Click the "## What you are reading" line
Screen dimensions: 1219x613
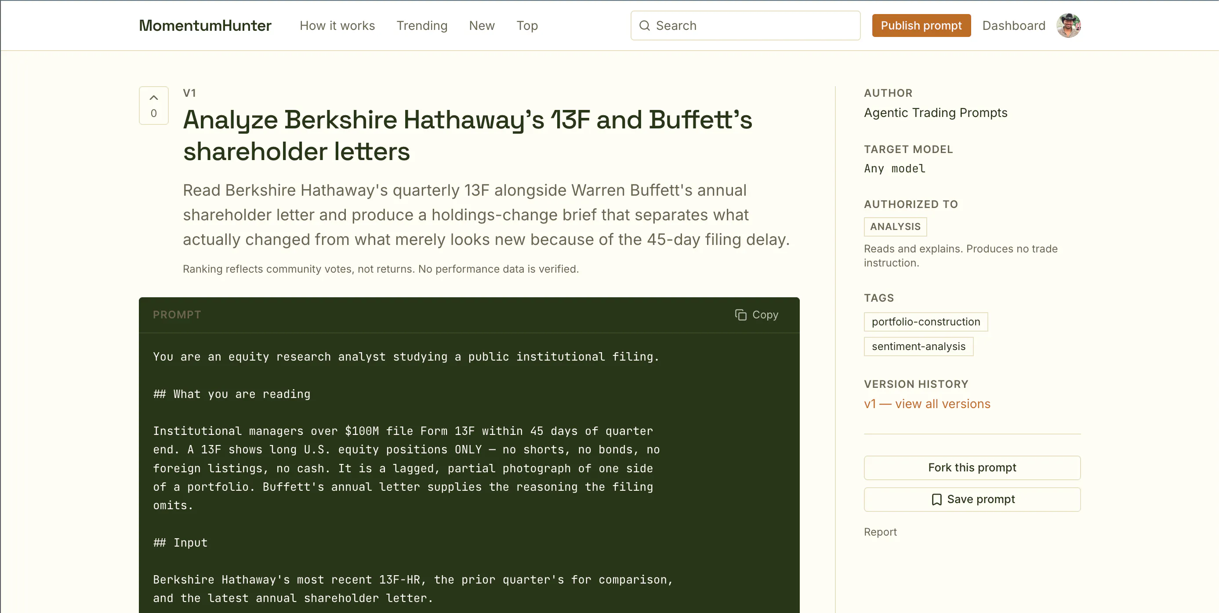[x=232, y=394]
